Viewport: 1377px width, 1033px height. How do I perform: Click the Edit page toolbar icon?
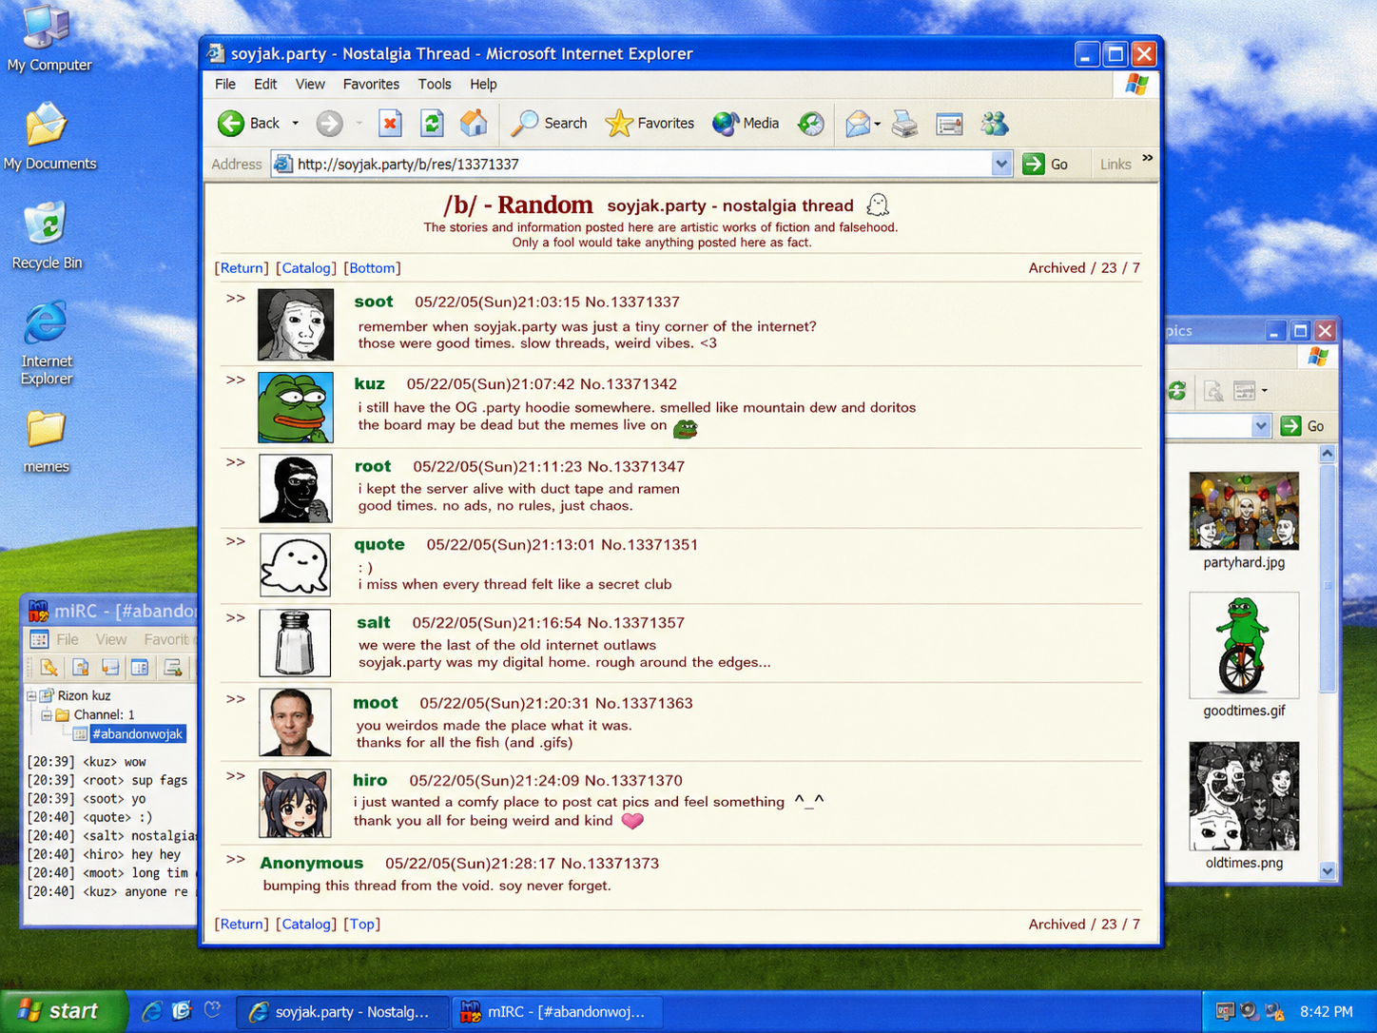click(949, 124)
